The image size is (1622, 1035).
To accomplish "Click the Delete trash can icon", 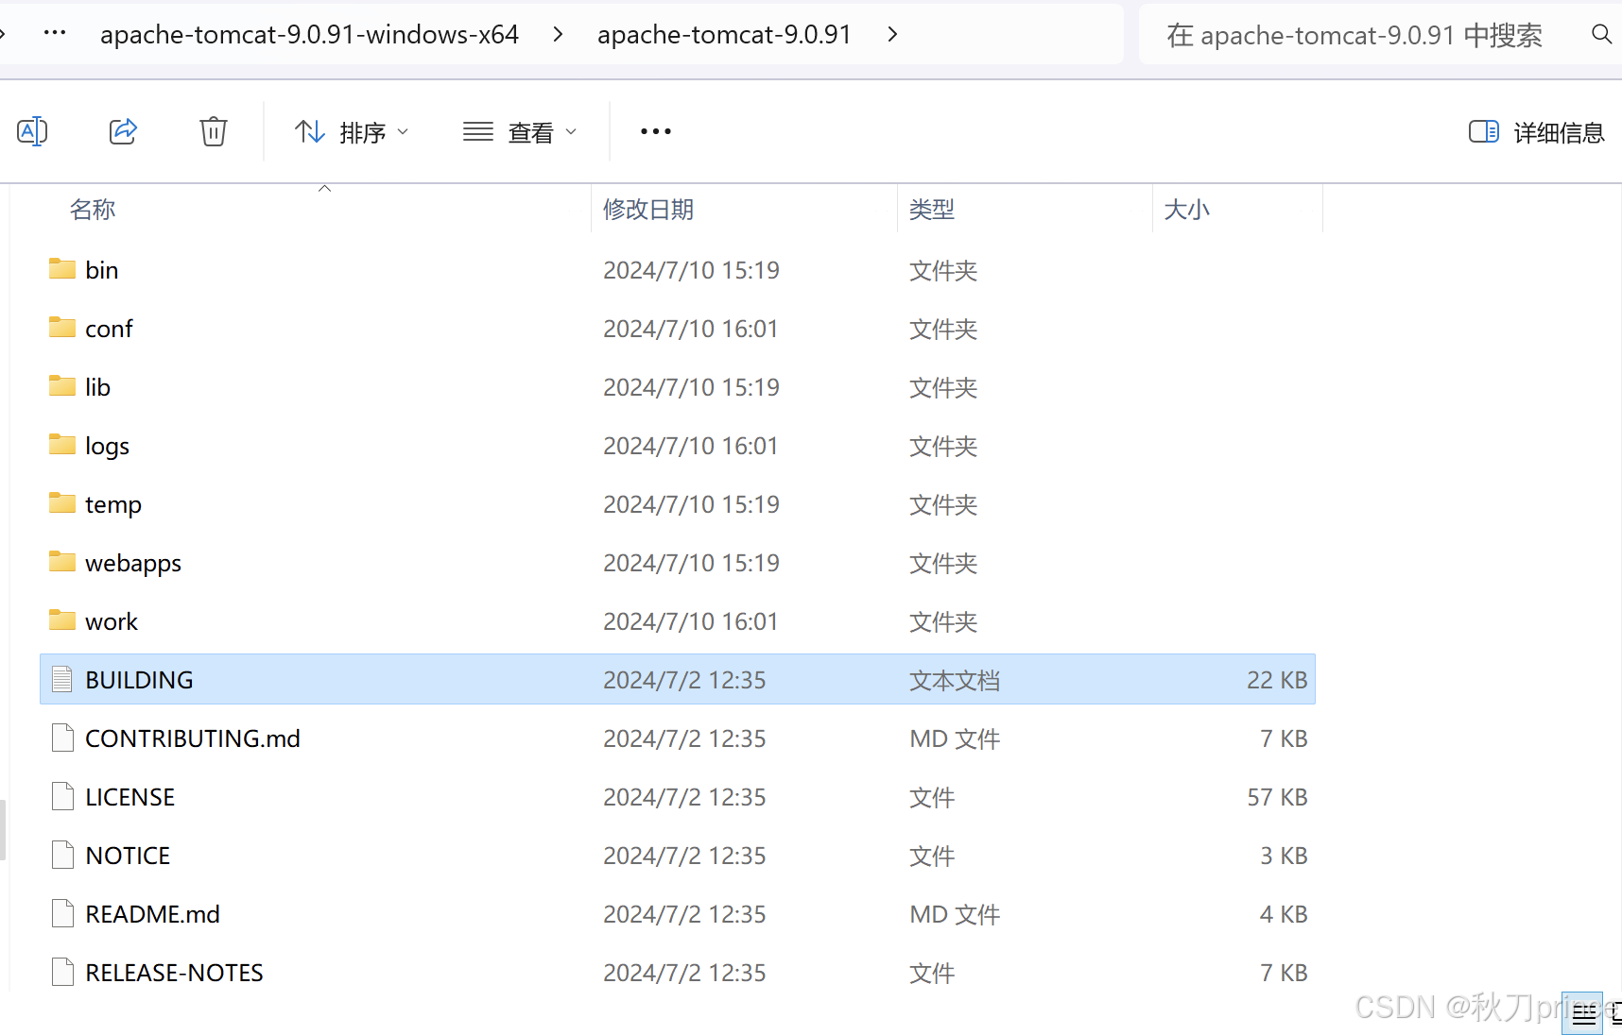I will point(214,131).
